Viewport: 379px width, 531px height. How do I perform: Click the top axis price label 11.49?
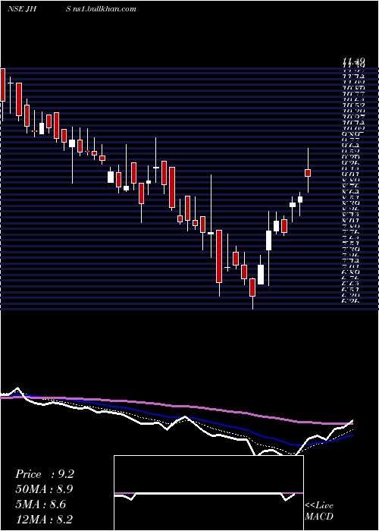pyautogui.click(x=353, y=61)
